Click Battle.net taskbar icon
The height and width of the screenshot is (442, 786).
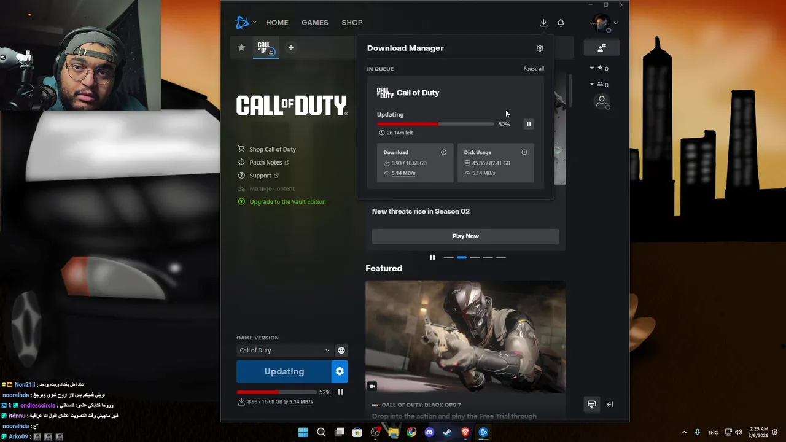click(x=483, y=432)
